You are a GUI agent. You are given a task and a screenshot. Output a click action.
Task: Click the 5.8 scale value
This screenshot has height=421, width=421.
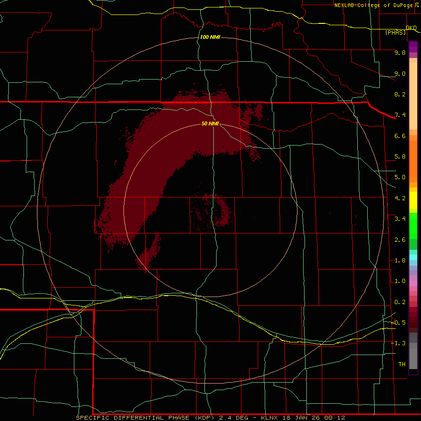(400, 157)
